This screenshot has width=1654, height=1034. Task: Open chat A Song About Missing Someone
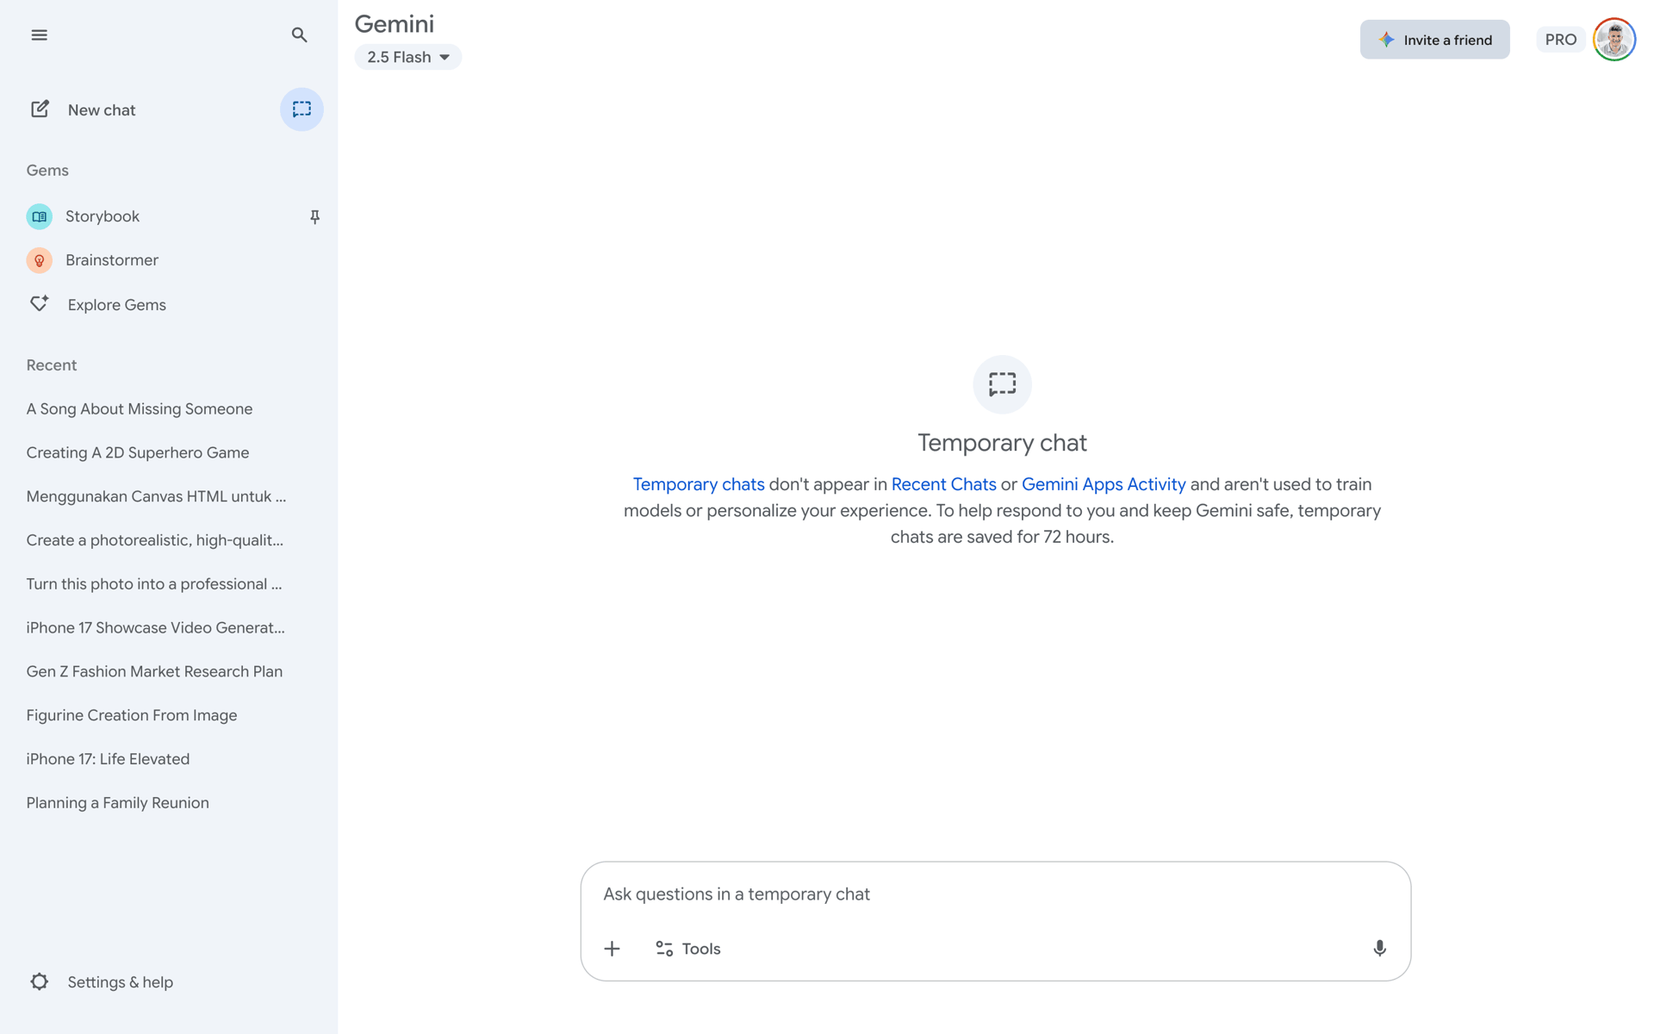tap(140, 409)
